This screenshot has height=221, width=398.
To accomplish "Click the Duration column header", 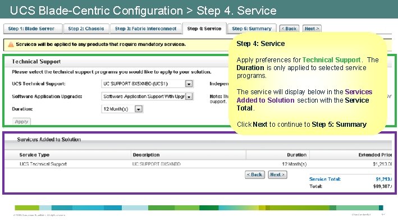I will [297, 155].
